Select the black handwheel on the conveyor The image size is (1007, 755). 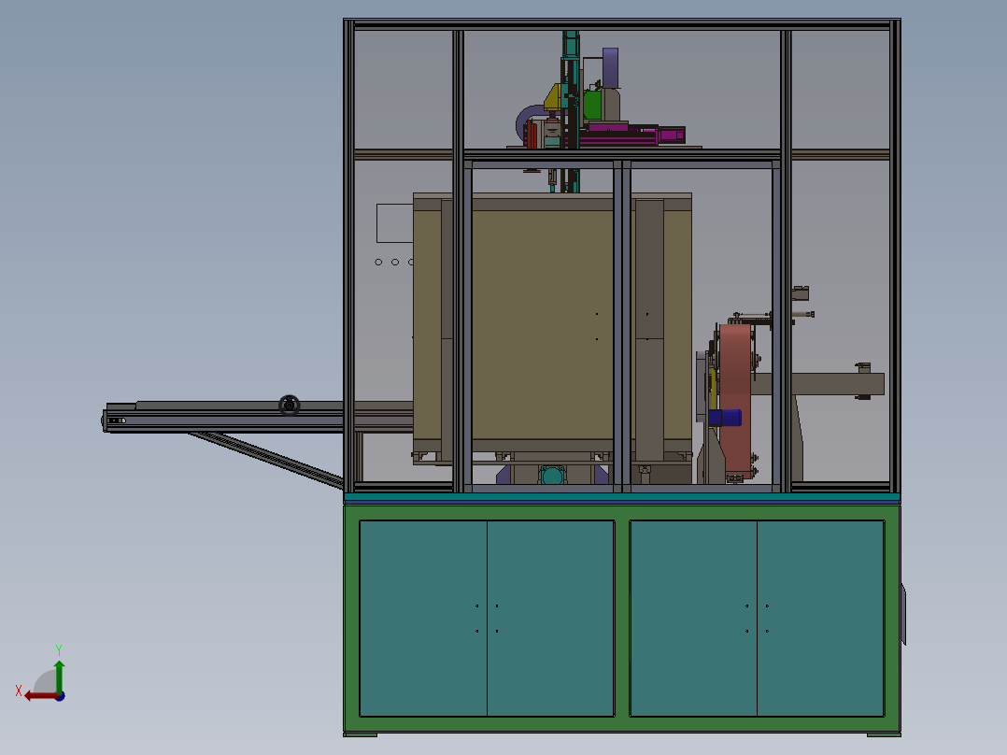click(289, 405)
